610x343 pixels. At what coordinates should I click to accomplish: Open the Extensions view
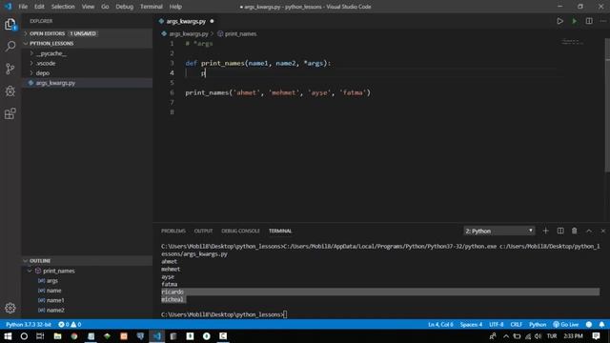(x=10, y=113)
